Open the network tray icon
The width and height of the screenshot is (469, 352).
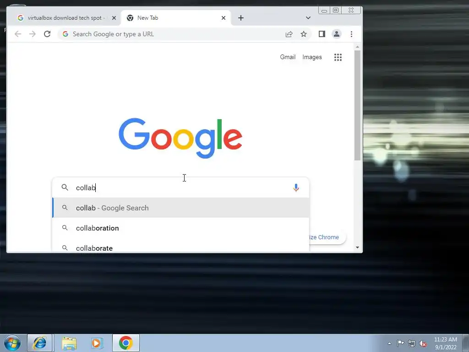[412, 343]
